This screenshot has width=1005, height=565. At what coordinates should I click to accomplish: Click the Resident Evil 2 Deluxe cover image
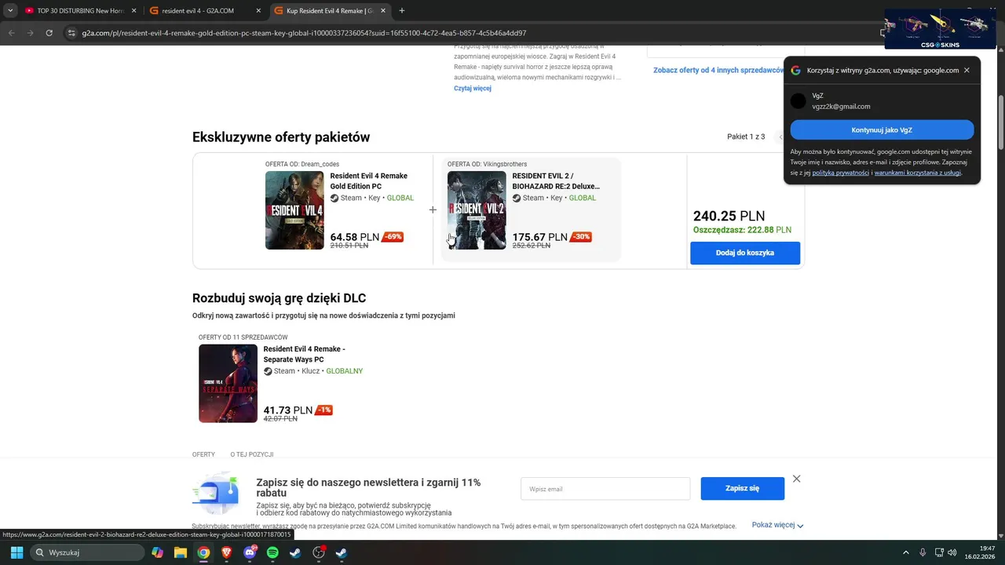point(477,210)
